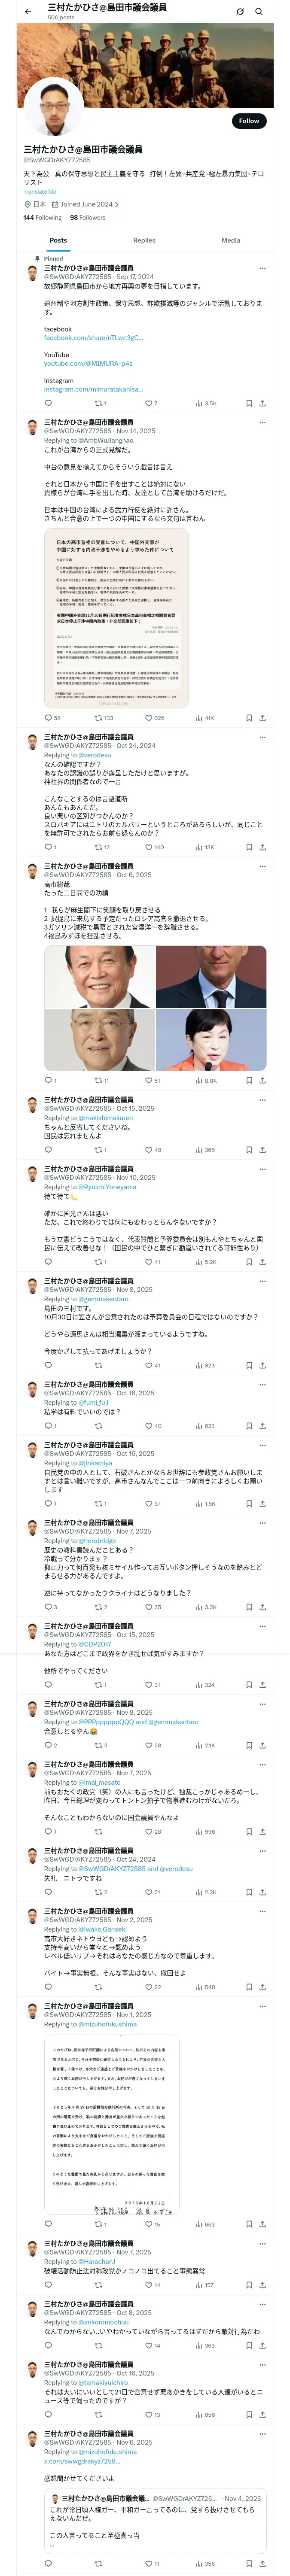This screenshot has height=2576, width=290.
Task: Click the back arrow icon
Action: coord(28,11)
